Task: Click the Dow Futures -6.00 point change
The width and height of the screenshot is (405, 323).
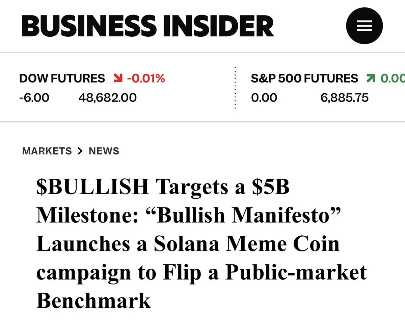Action: click(x=34, y=98)
